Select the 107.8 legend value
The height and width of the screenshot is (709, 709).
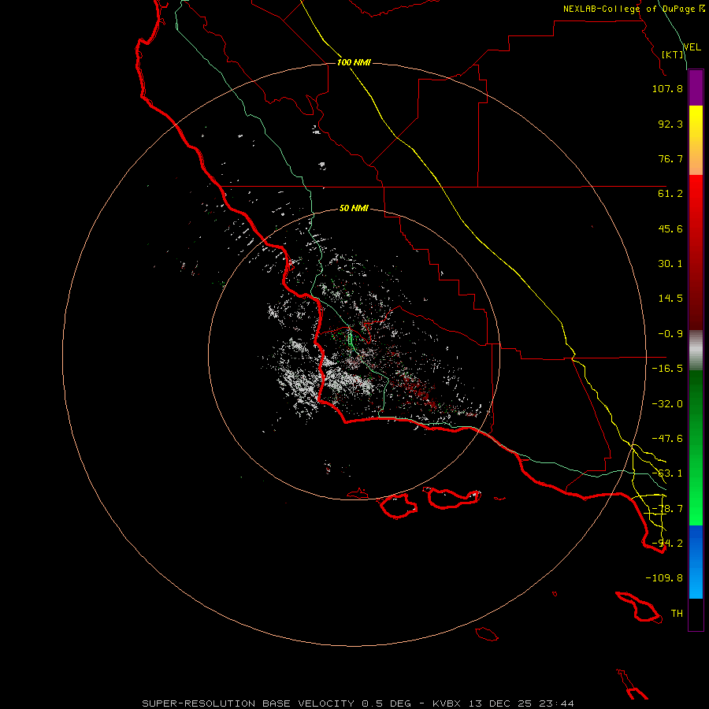pos(667,88)
